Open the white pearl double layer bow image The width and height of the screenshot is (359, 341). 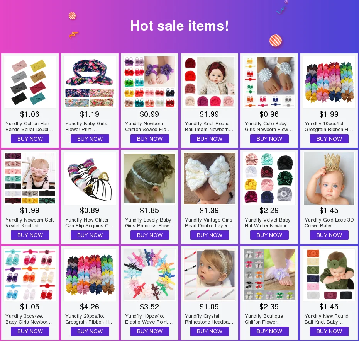pyautogui.click(x=209, y=178)
